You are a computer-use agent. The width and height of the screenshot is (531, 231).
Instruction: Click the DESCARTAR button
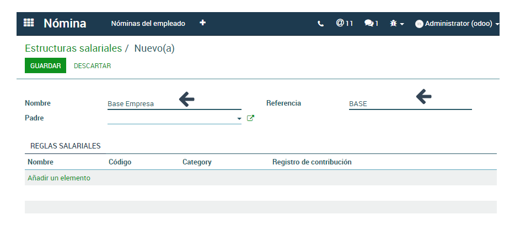(x=92, y=66)
